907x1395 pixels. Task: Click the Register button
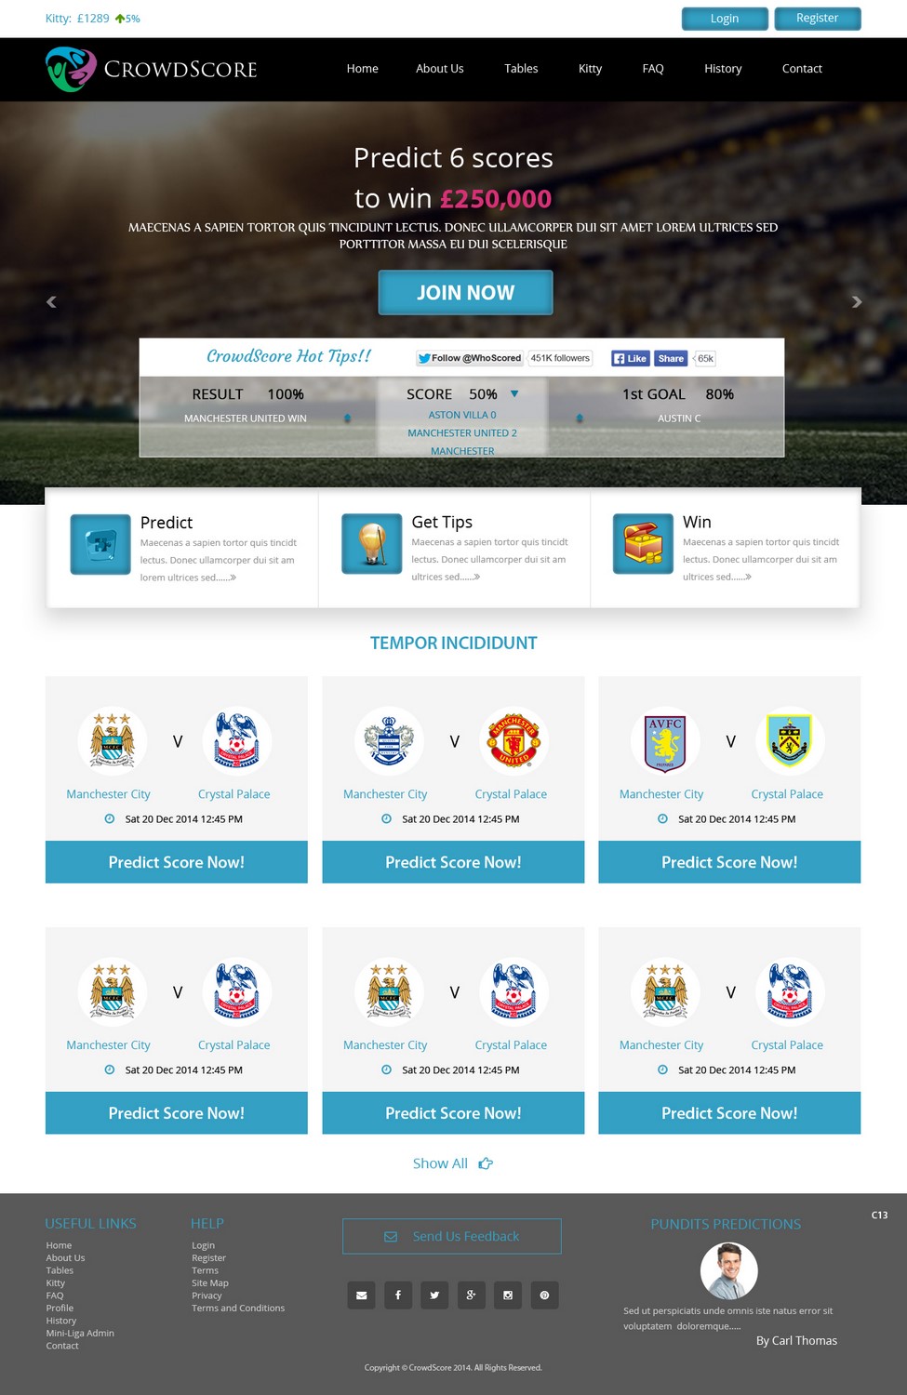pyautogui.click(x=818, y=19)
